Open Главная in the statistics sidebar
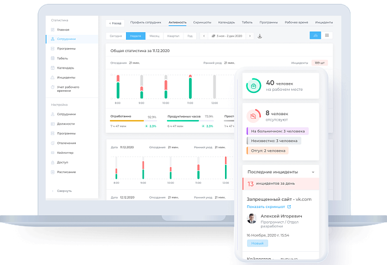The width and height of the screenshot is (387, 265). point(63,29)
